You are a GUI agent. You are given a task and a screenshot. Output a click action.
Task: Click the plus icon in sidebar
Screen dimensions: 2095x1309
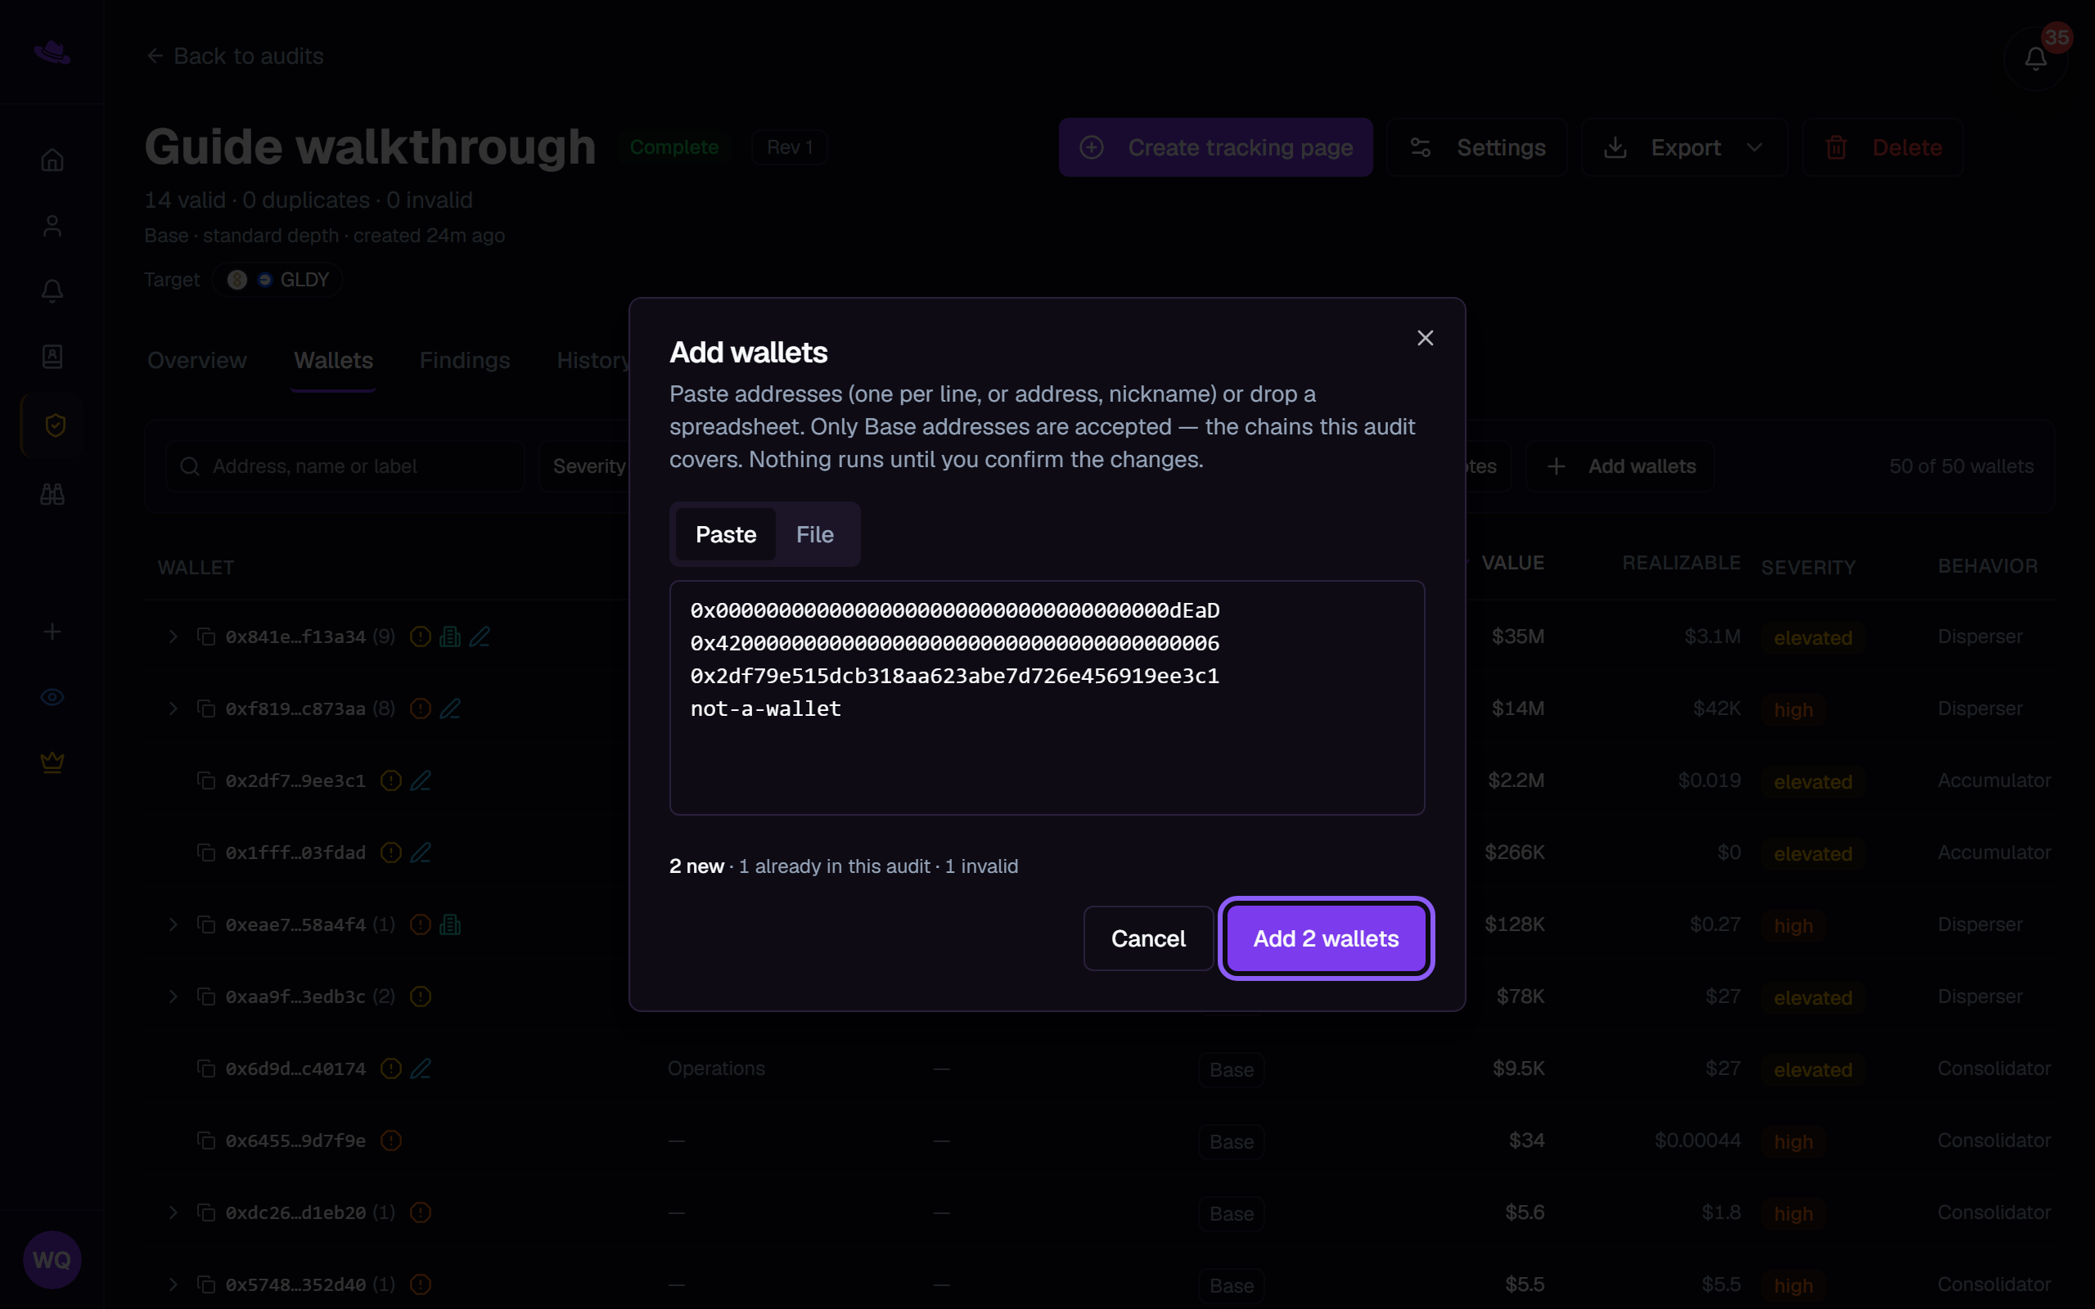pos(53,632)
